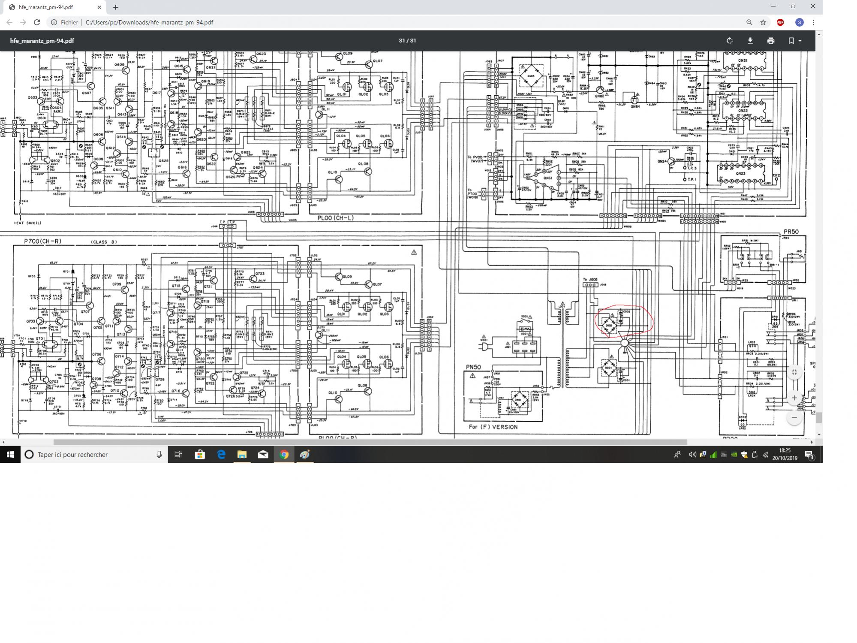Click the green signal bars tray icon
Screen dimensions: 857x643
713,455
